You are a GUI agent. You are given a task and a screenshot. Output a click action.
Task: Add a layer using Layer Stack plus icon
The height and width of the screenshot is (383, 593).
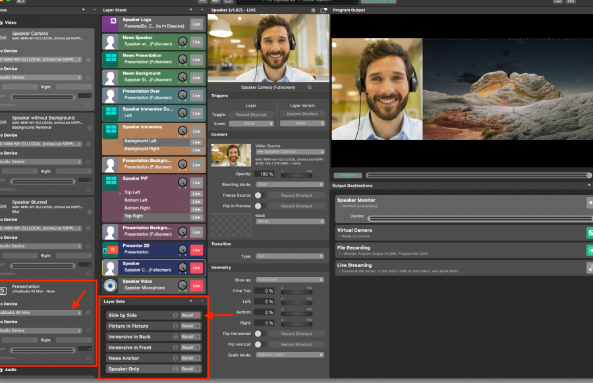click(191, 10)
